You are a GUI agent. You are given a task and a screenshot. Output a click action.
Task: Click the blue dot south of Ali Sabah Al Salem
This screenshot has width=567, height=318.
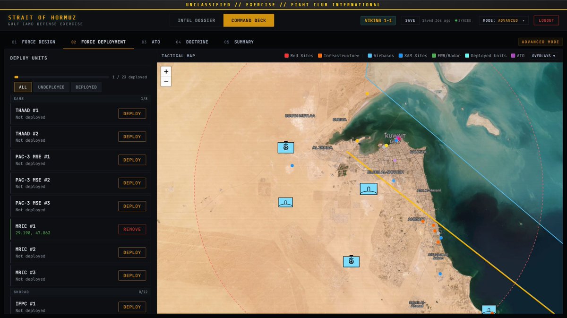[x=440, y=274]
